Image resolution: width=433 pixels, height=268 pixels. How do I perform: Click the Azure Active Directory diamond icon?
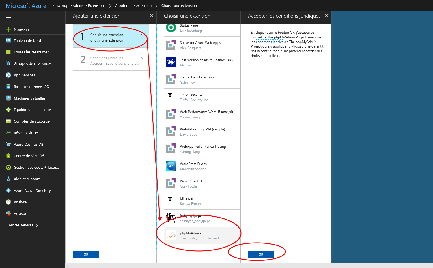pos(8,190)
